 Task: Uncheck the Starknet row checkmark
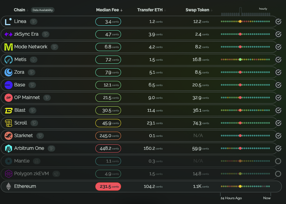[x=278, y=136]
